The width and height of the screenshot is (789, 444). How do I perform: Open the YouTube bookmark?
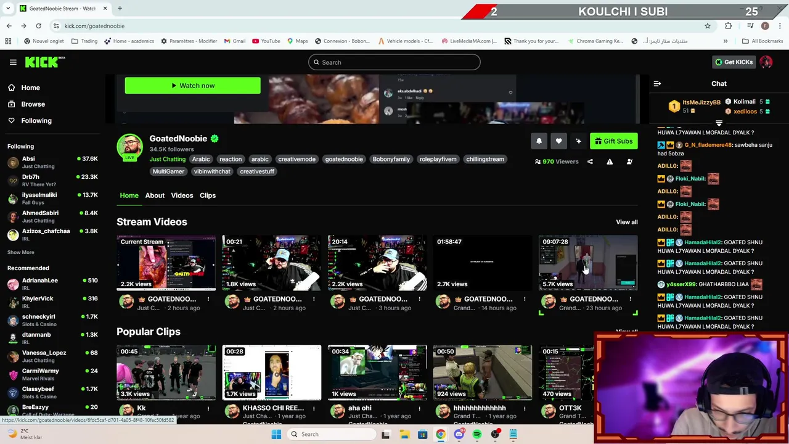click(266, 41)
